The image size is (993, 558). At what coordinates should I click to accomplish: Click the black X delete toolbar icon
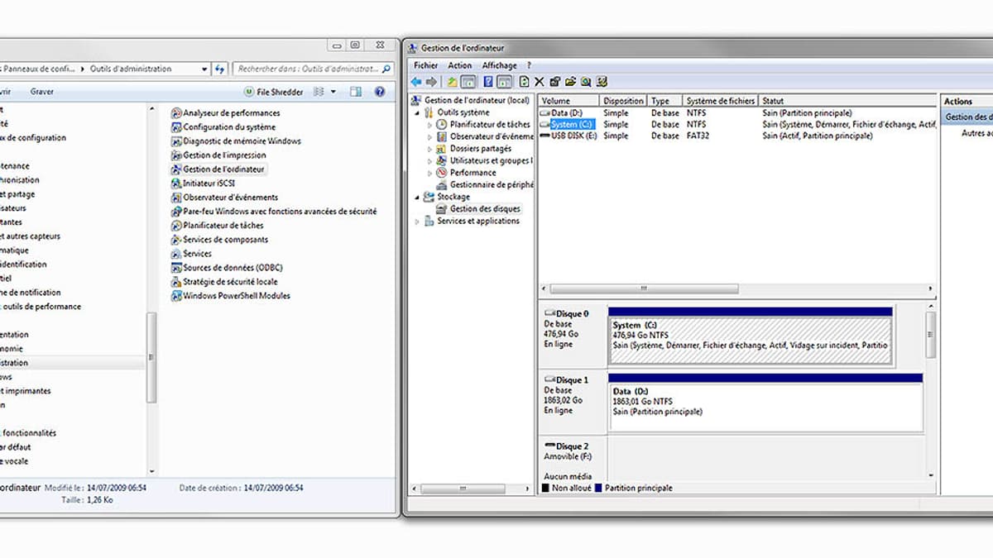point(540,82)
